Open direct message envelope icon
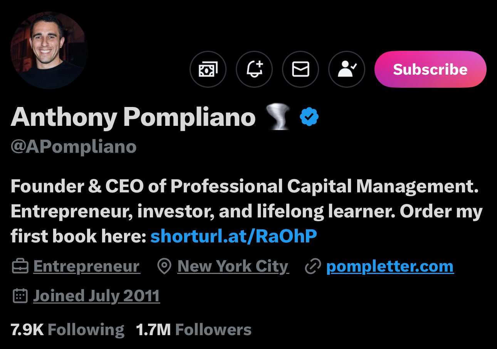This screenshot has width=497, height=349. pos(301,70)
